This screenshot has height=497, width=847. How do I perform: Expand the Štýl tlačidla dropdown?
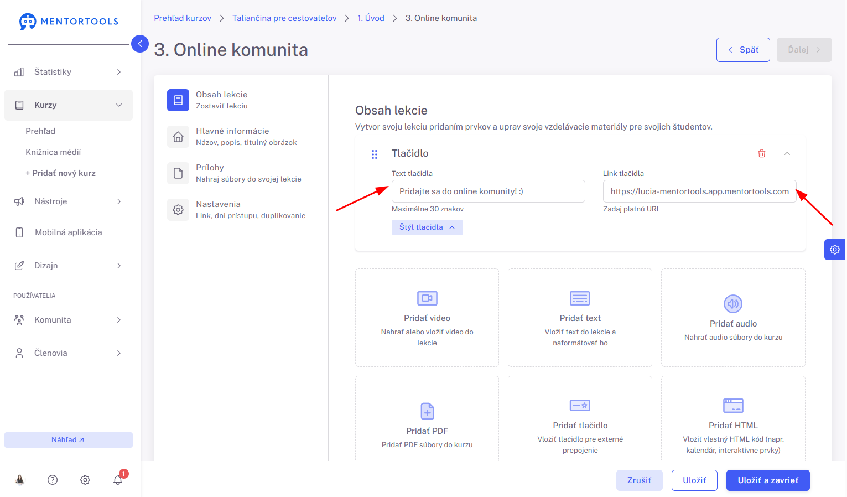coord(427,227)
